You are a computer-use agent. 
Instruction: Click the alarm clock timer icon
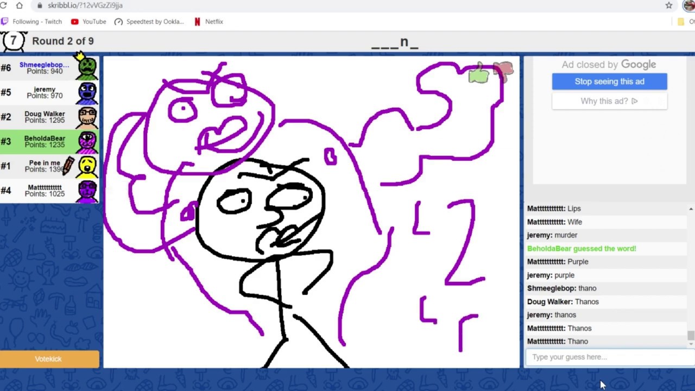[x=14, y=41]
